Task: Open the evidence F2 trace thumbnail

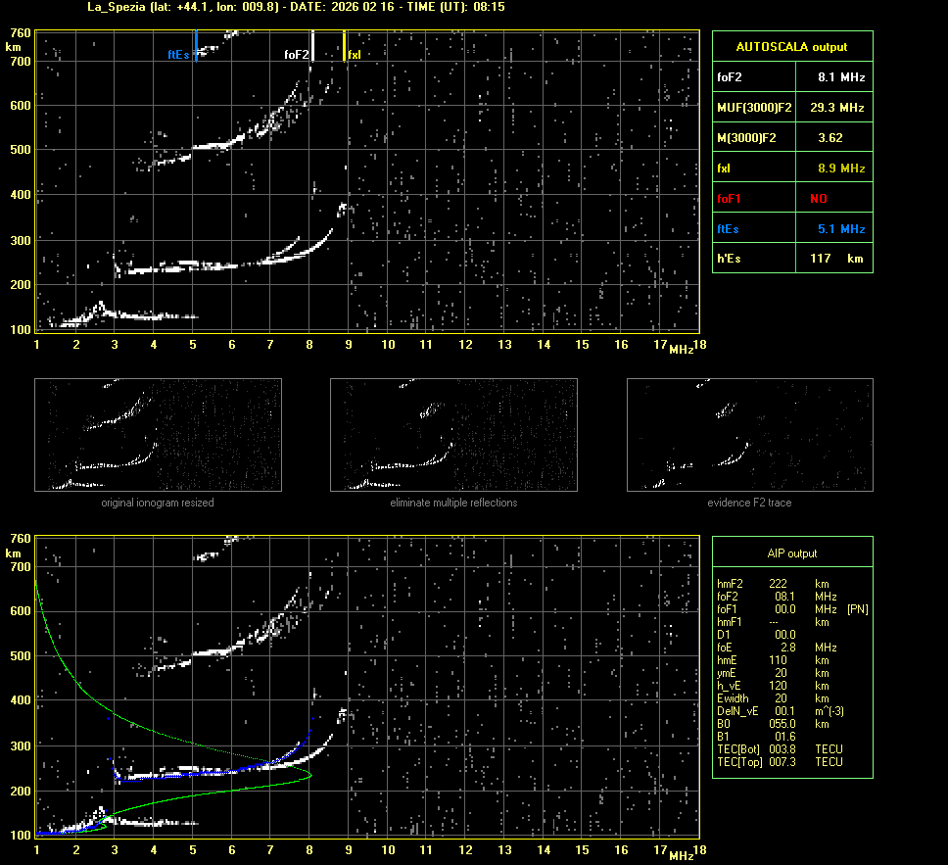Action: [749, 435]
